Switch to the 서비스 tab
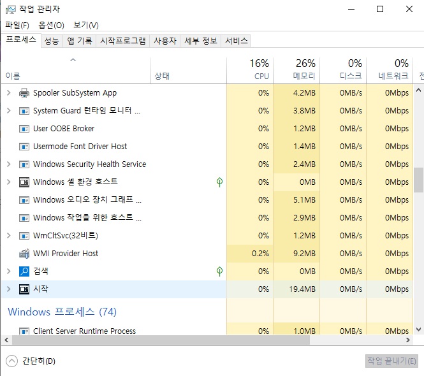The height and width of the screenshot is (376, 424). [x=236, y=41]
